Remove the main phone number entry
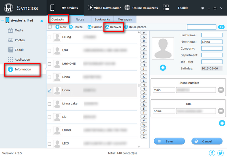Viewport: 227px width, 158px height. tap(221, 90)
